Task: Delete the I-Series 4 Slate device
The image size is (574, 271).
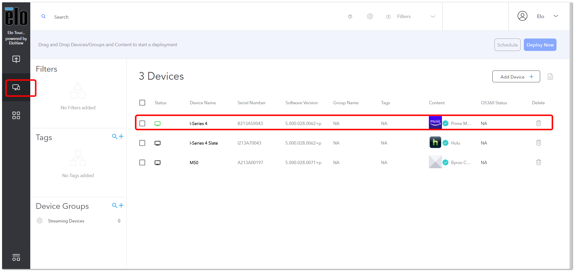Action: click(x=539, y=143)
